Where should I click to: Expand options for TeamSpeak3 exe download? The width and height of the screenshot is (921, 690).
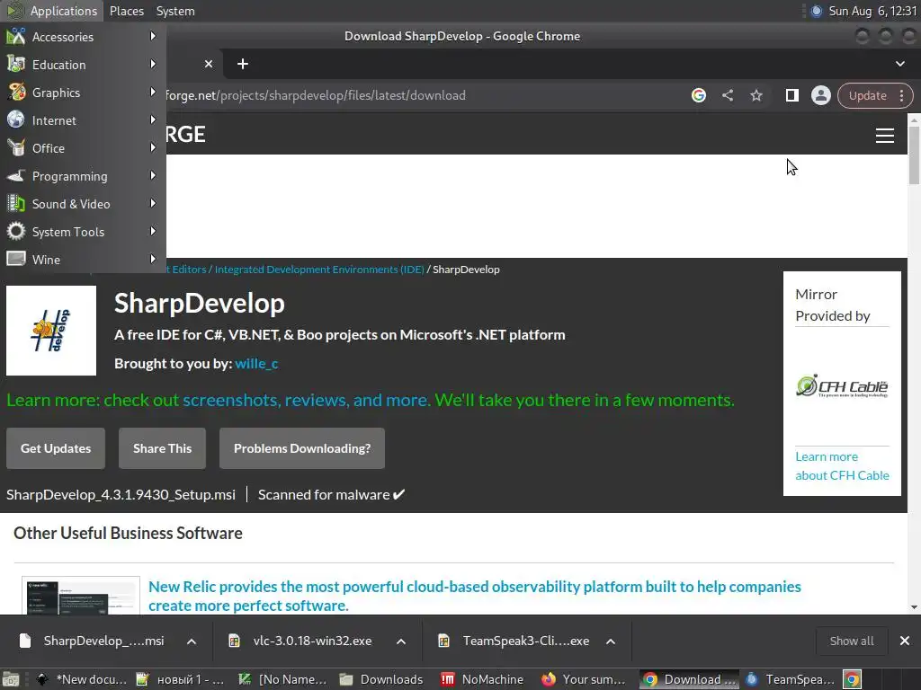click(x=611, y=641)
